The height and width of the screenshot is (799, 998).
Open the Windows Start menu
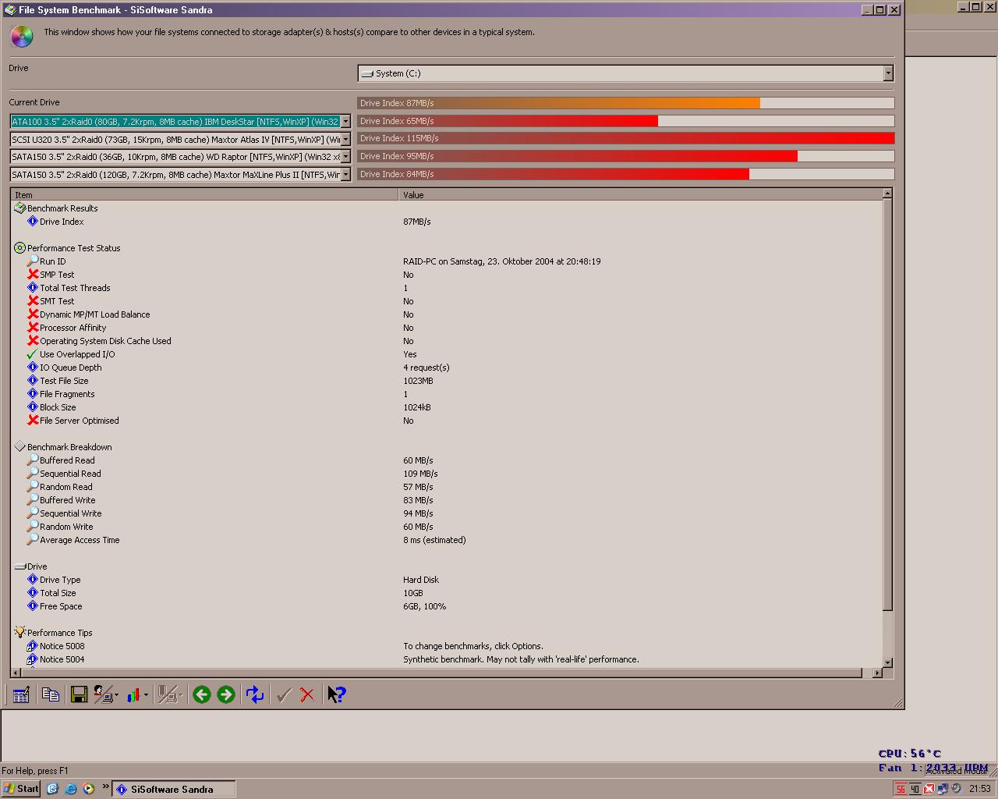[x=21, y=789]
